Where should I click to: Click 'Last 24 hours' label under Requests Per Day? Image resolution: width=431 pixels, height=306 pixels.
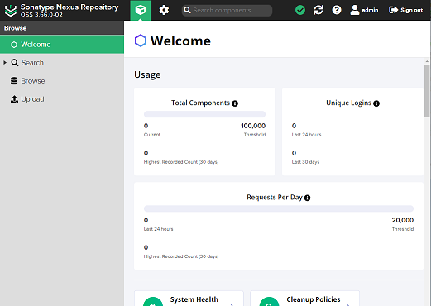158,229
